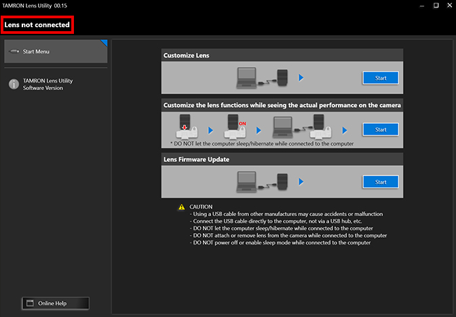
Task: Open Online Help
Action: [x=56, y=303]
